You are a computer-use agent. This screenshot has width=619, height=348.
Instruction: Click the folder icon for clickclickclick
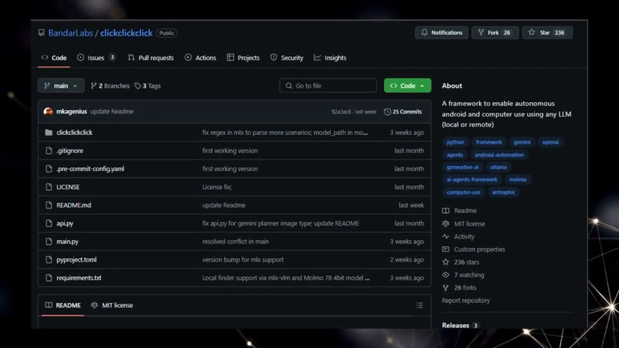[x=49, y=133]
